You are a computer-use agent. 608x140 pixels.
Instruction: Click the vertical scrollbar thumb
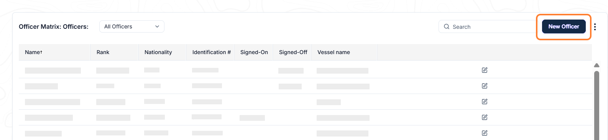point(596,105)
